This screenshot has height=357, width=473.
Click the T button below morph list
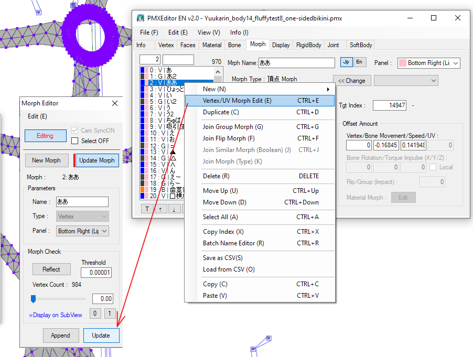(147, 209)
